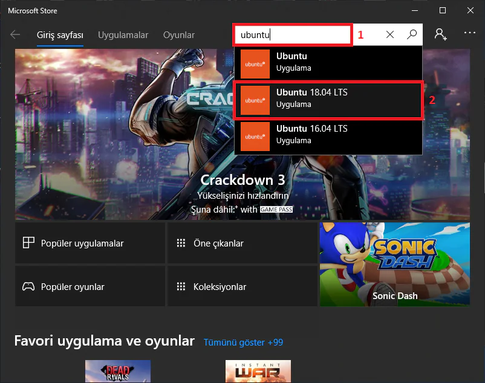The image size is (485, 383).
Task: Click the Favori uygulama ve oyunlar heading
Action: click(104, 341)
